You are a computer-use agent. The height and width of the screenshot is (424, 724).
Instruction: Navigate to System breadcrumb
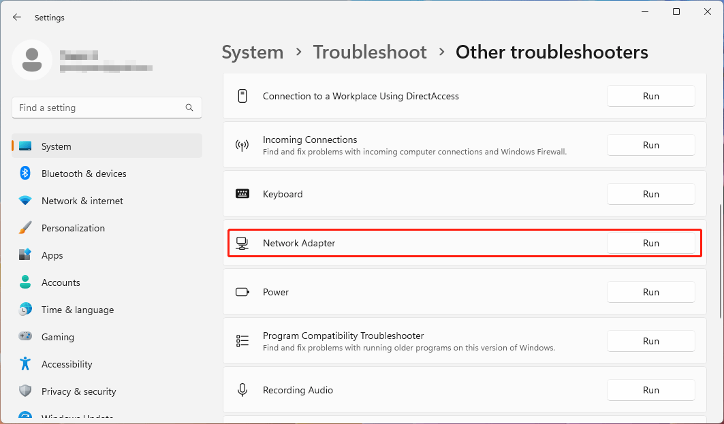coord(253,52)
